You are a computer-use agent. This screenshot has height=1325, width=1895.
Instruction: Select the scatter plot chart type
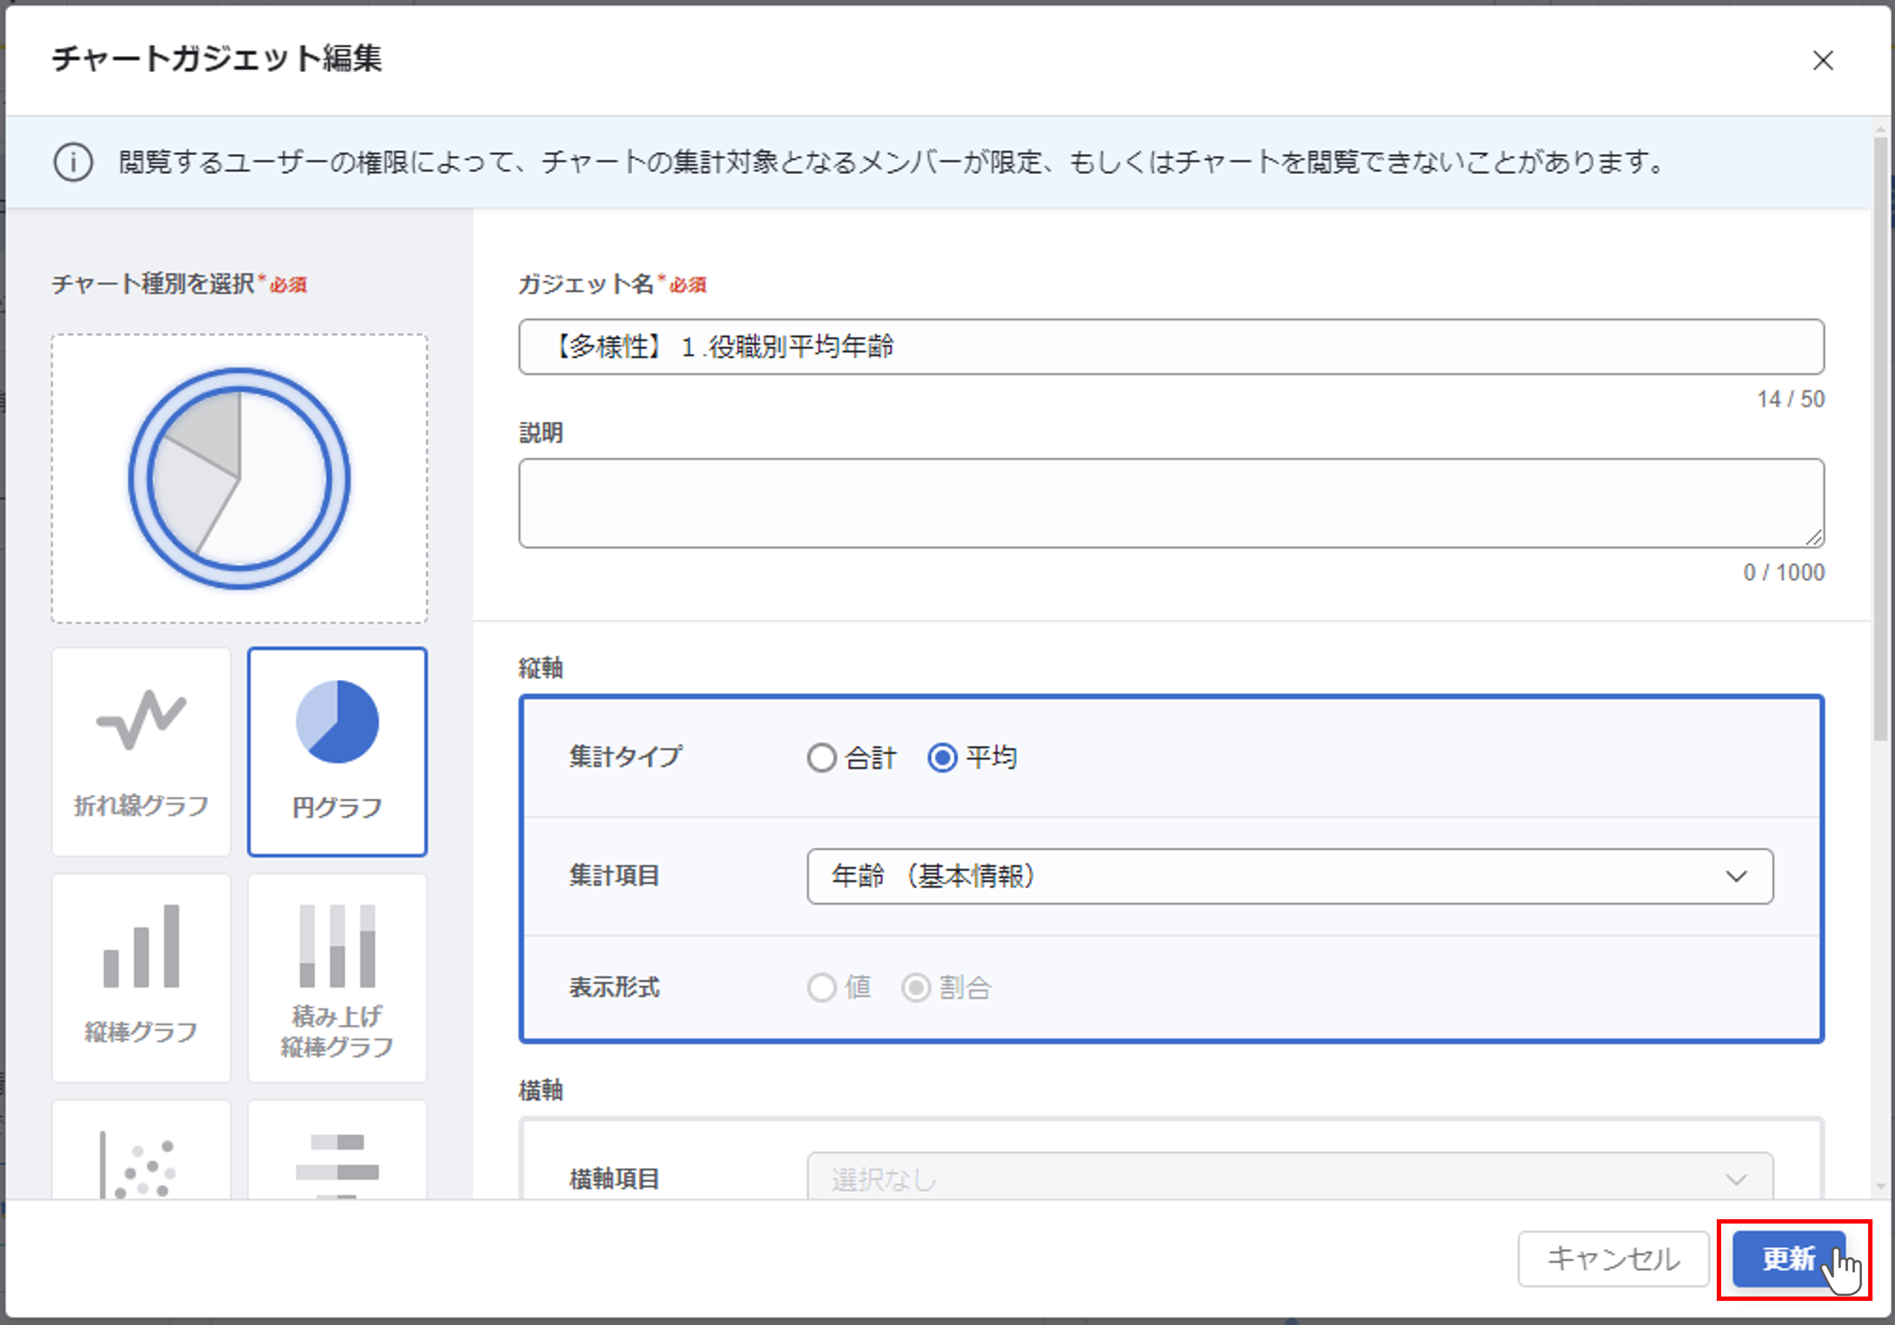141,1155
